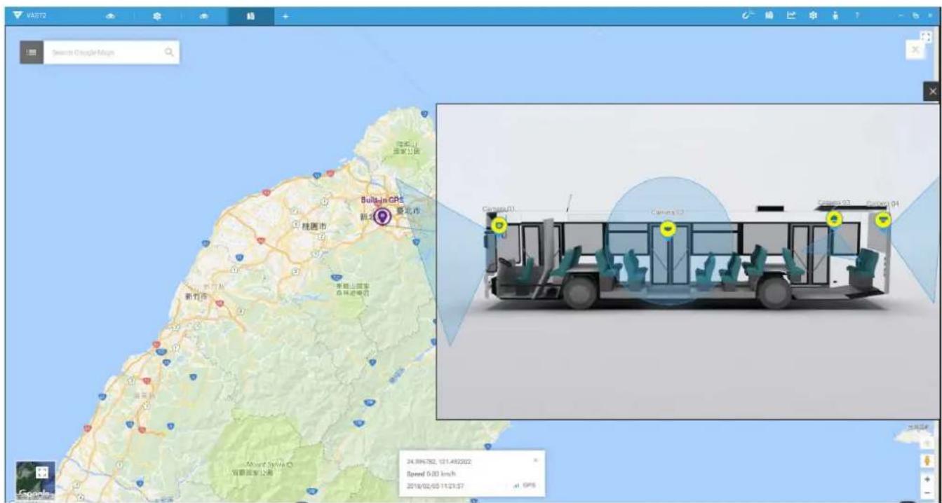Close the GPS speed info popup
The width and height of the screenshot is (942, 503).
pos(535,460)
